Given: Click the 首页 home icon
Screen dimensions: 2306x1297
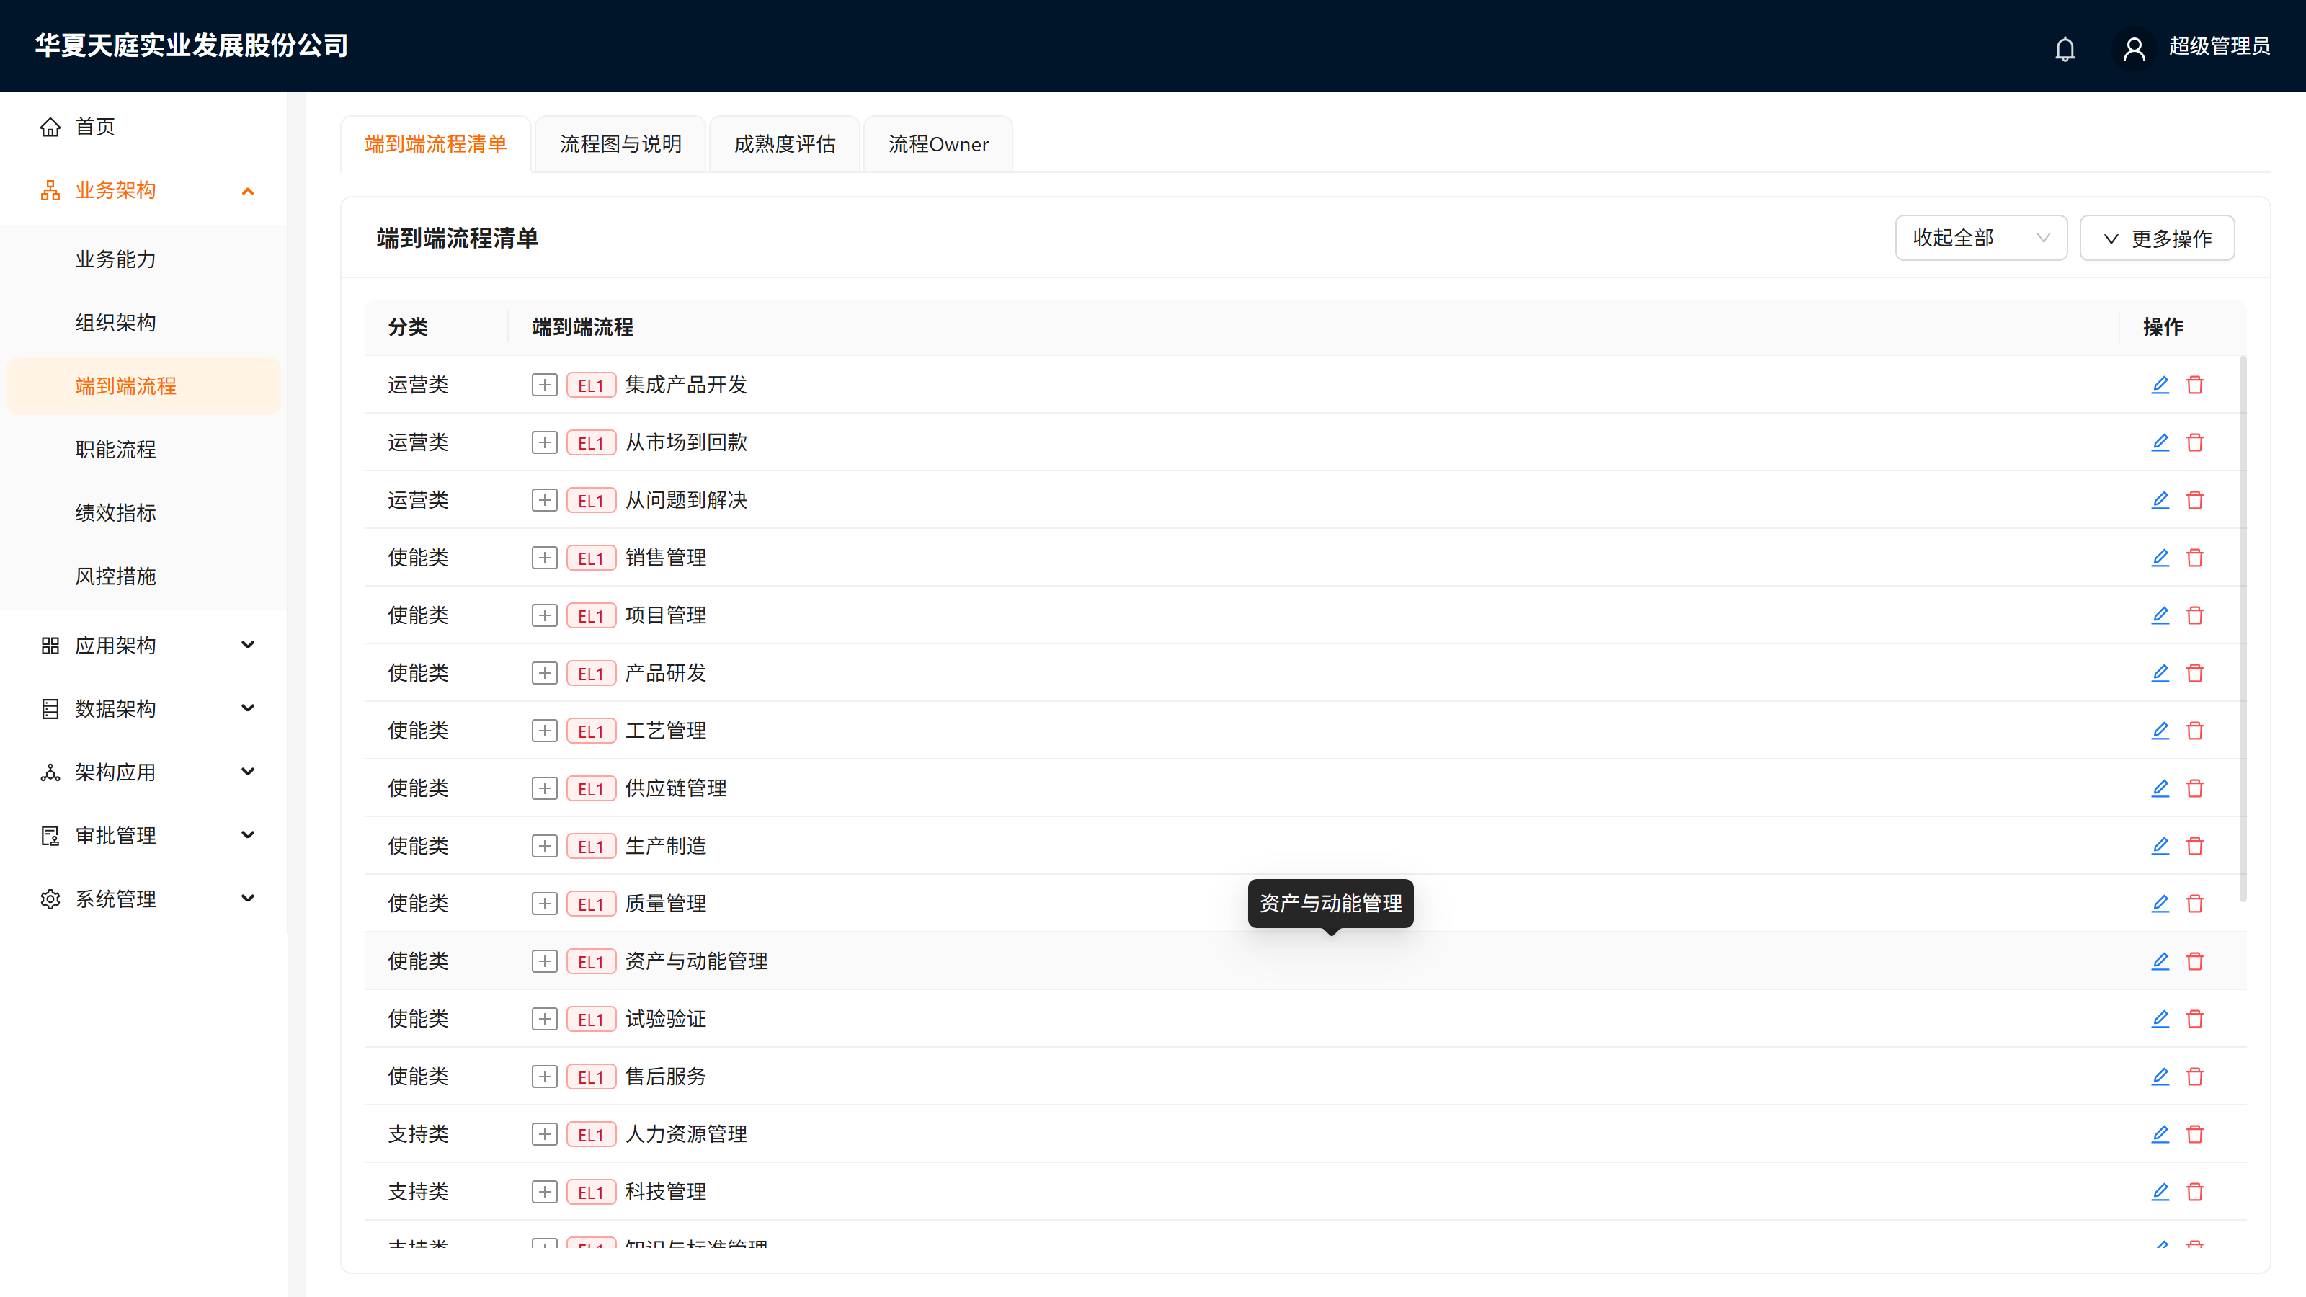Looking at the screenshot, I should pos(50,127).
